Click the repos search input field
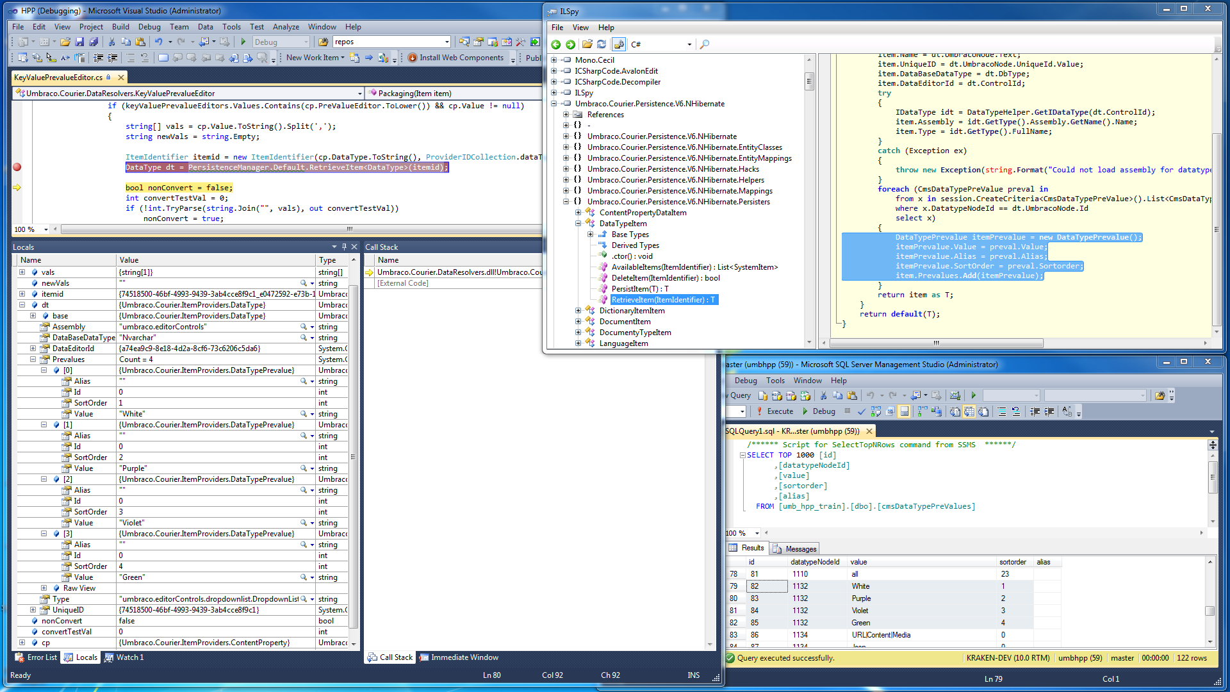Viewport: 1230px width, 692px height. [x=388, y=42]
